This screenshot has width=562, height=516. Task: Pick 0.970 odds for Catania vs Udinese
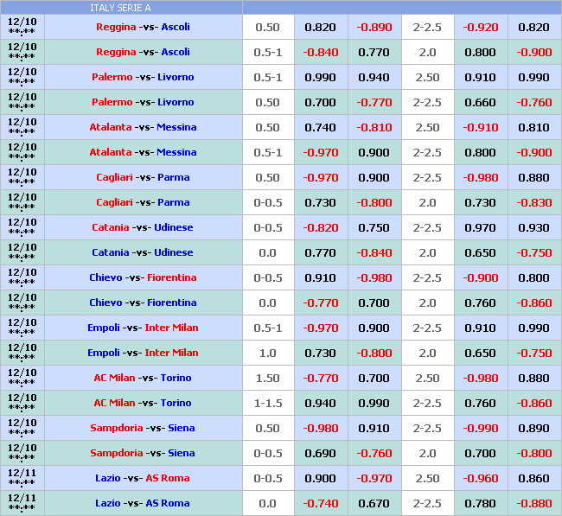pos(480,227)
